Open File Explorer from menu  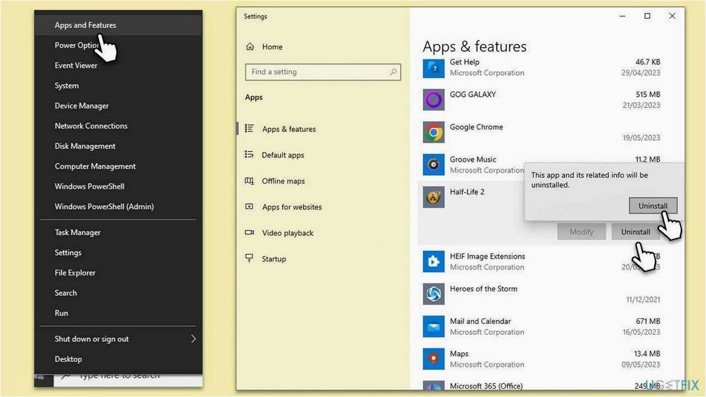pyautogui.click(x=75, y=272)
